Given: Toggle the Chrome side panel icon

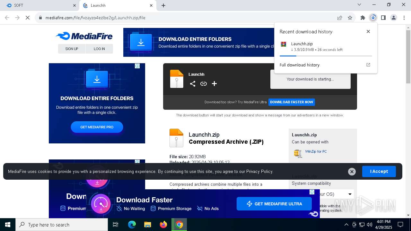Looking at the screenshot, I should click(383, 18).
